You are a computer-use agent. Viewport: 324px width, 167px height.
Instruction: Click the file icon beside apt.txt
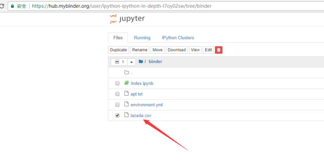pos(126,94)
